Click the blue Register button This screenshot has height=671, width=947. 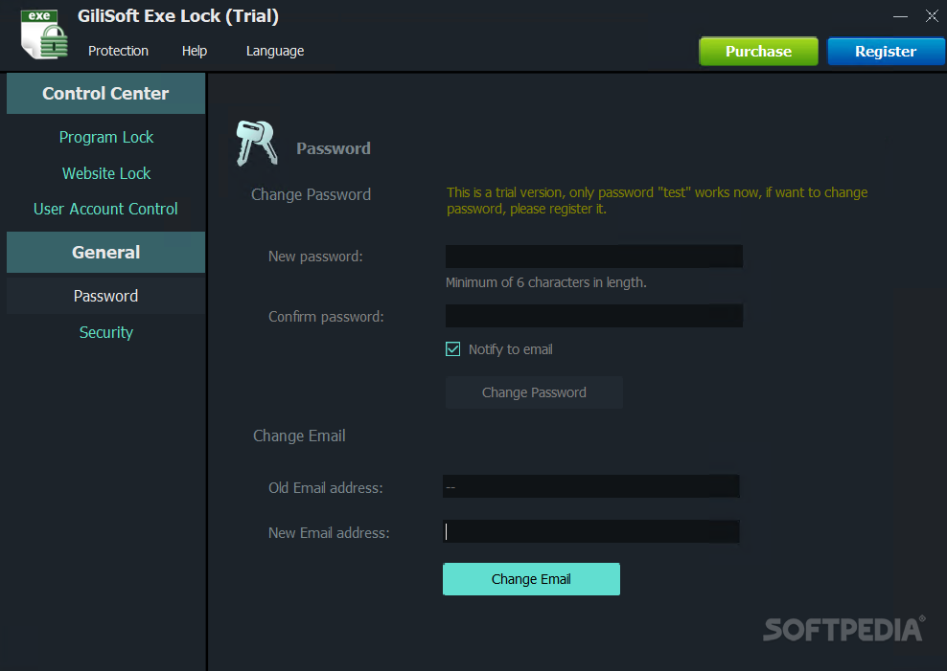click(886, 52)
